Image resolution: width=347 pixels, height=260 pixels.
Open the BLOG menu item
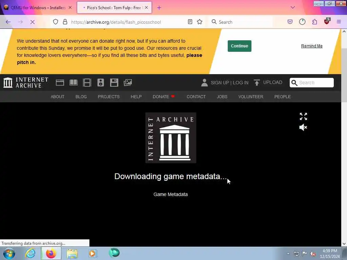click(81, 96)
